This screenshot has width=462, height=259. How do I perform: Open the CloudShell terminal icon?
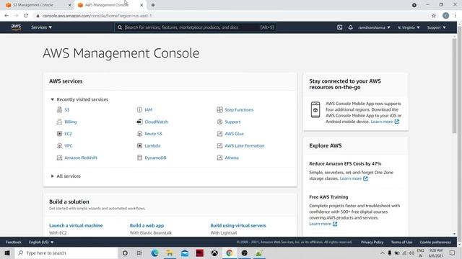[x=339, y=27]
